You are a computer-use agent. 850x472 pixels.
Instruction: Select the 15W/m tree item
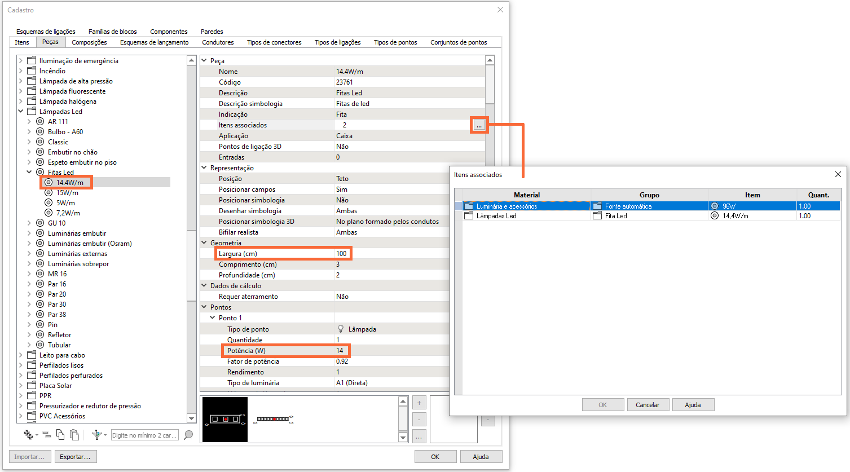pyautogui.click(x=67, y=193)
